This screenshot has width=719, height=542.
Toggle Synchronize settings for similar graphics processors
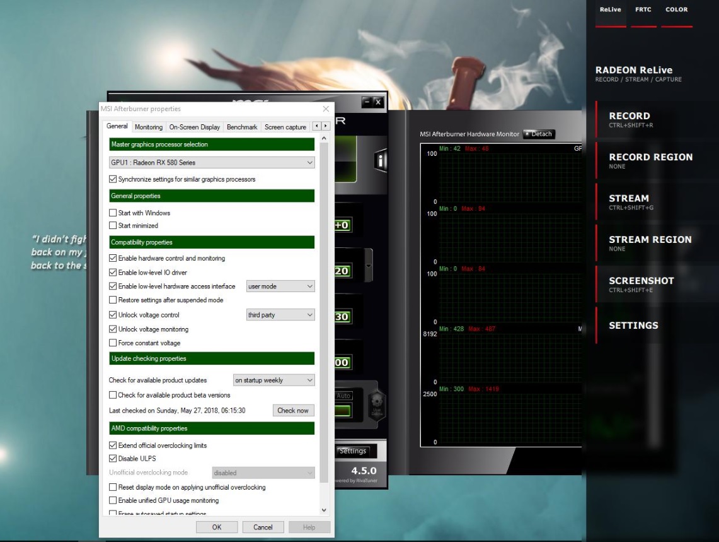pos(113,179)
